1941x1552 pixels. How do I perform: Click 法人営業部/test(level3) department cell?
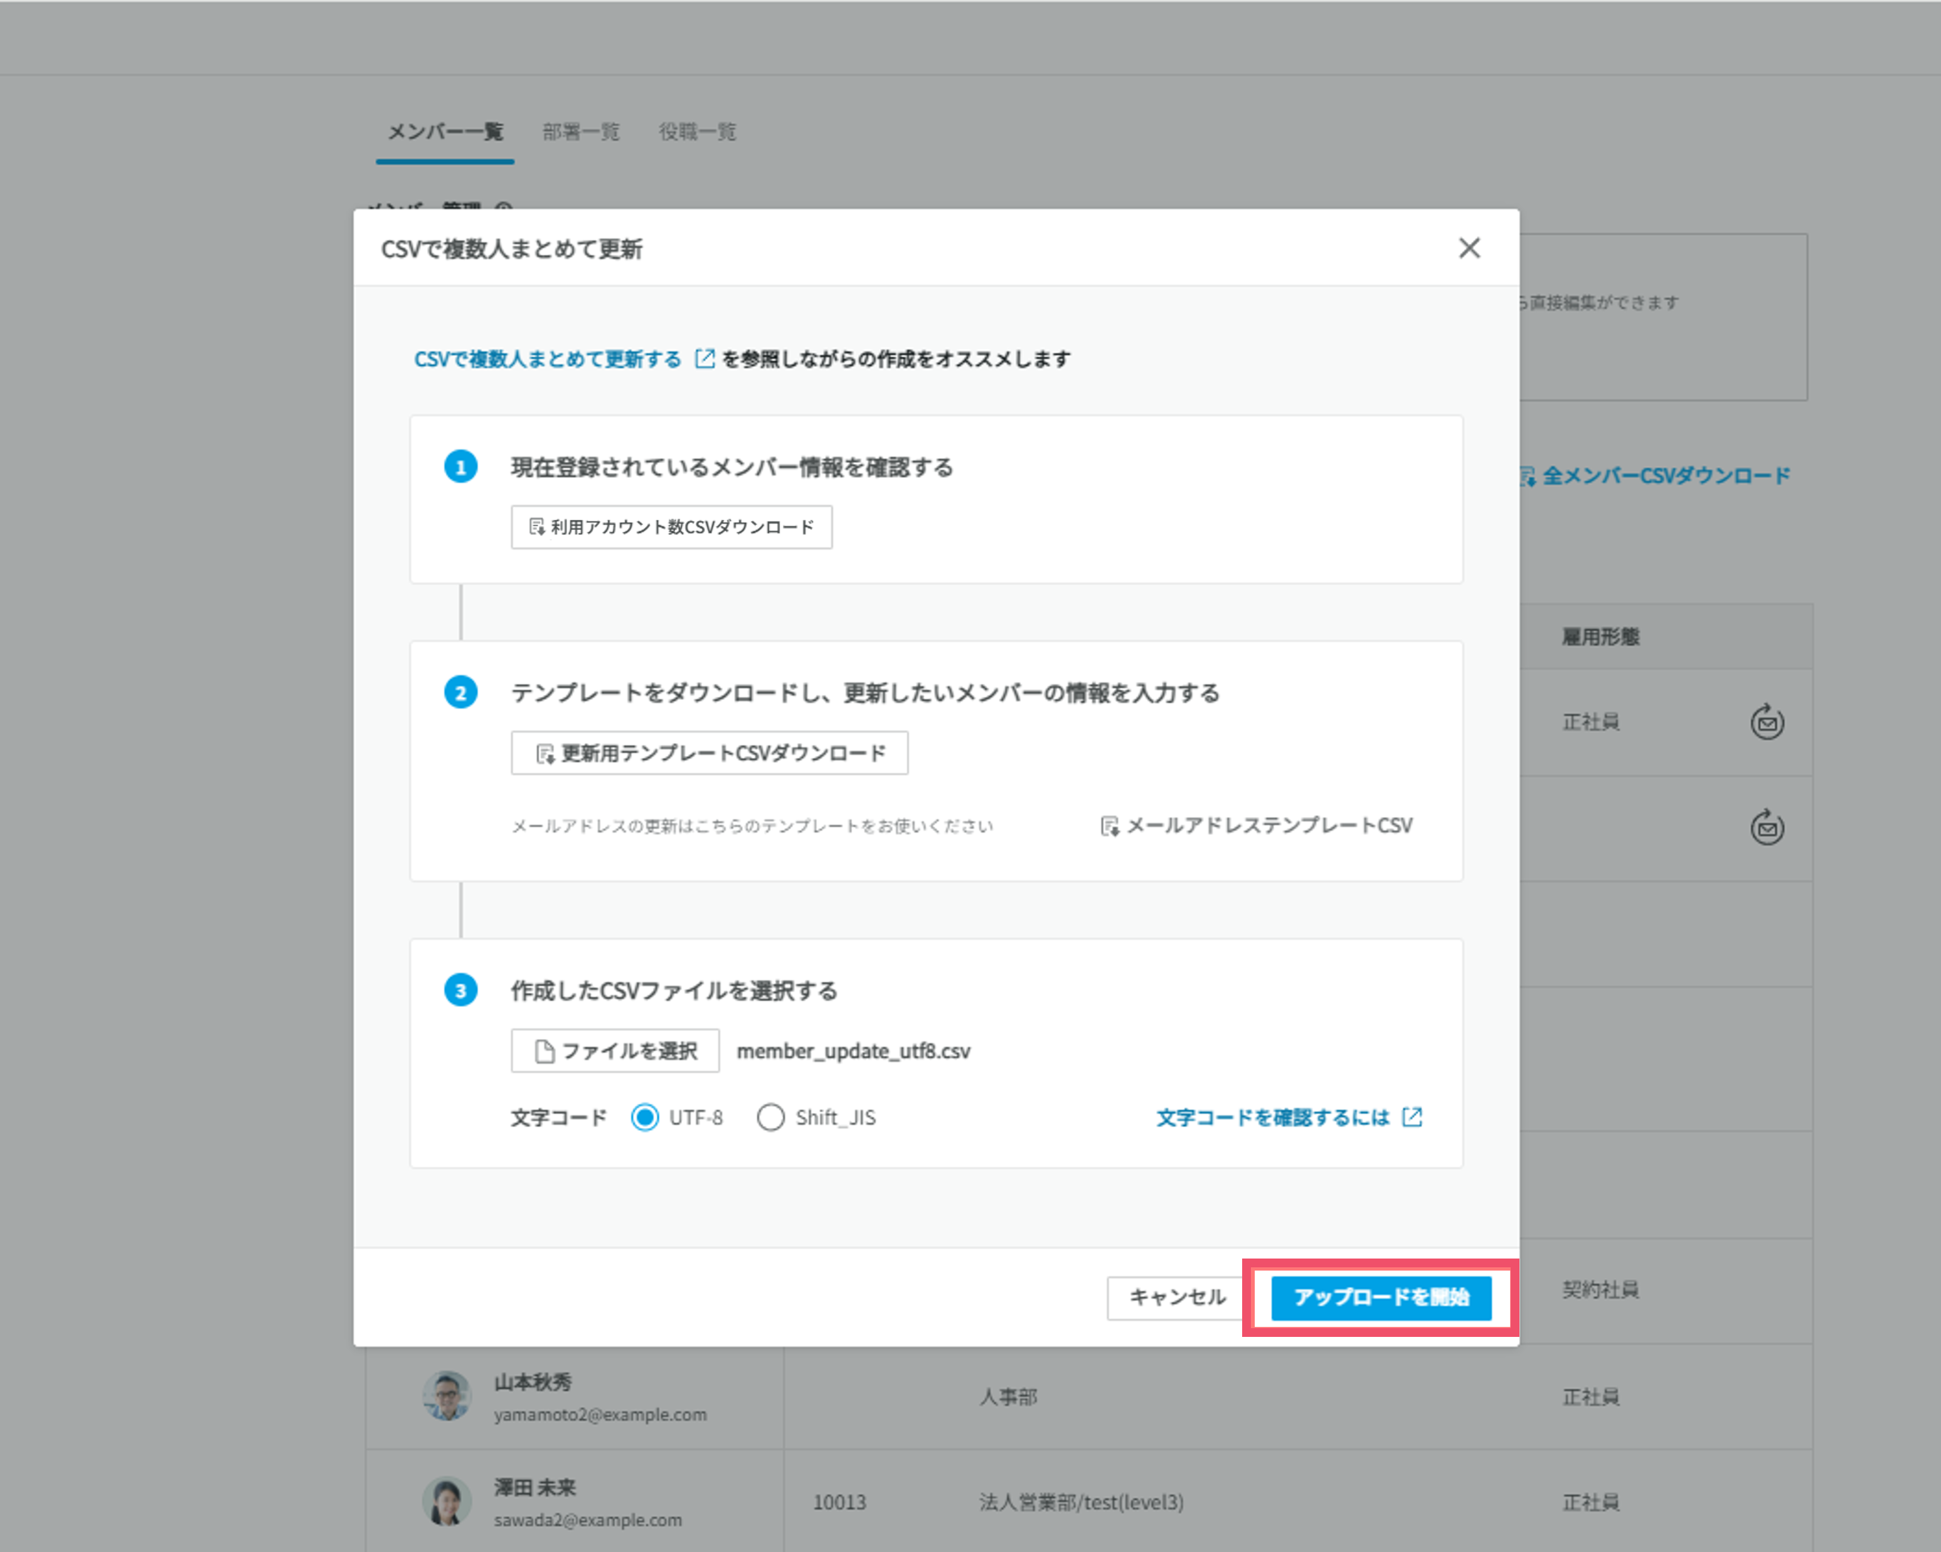click(x=1082, y=1502)
